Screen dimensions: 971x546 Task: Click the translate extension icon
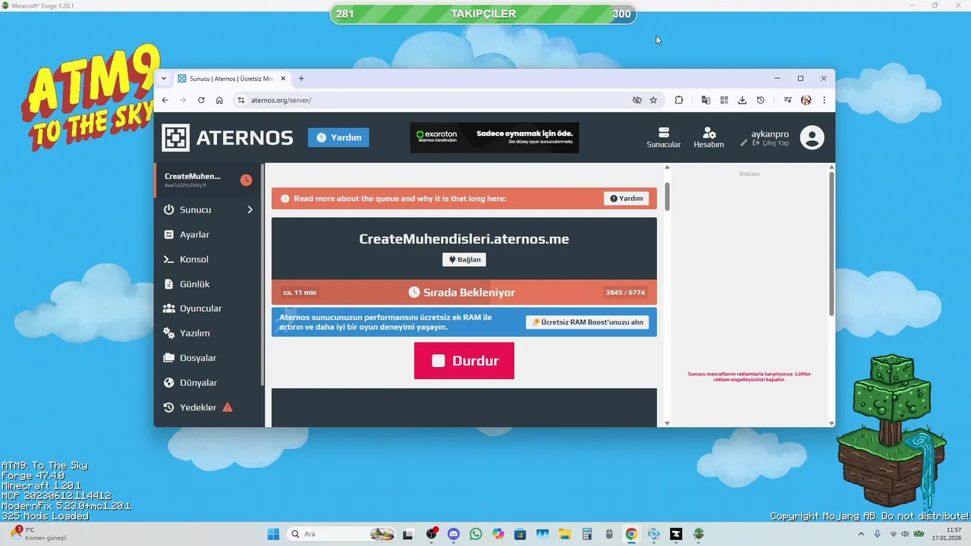[705, 100]
